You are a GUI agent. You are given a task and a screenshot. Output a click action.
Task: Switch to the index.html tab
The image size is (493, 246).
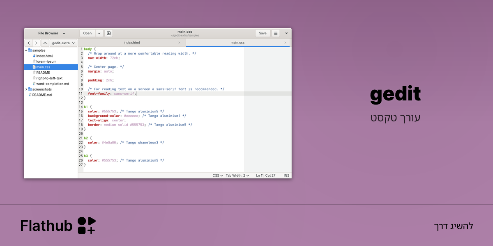pyautogui.click(x=132, y=43)
